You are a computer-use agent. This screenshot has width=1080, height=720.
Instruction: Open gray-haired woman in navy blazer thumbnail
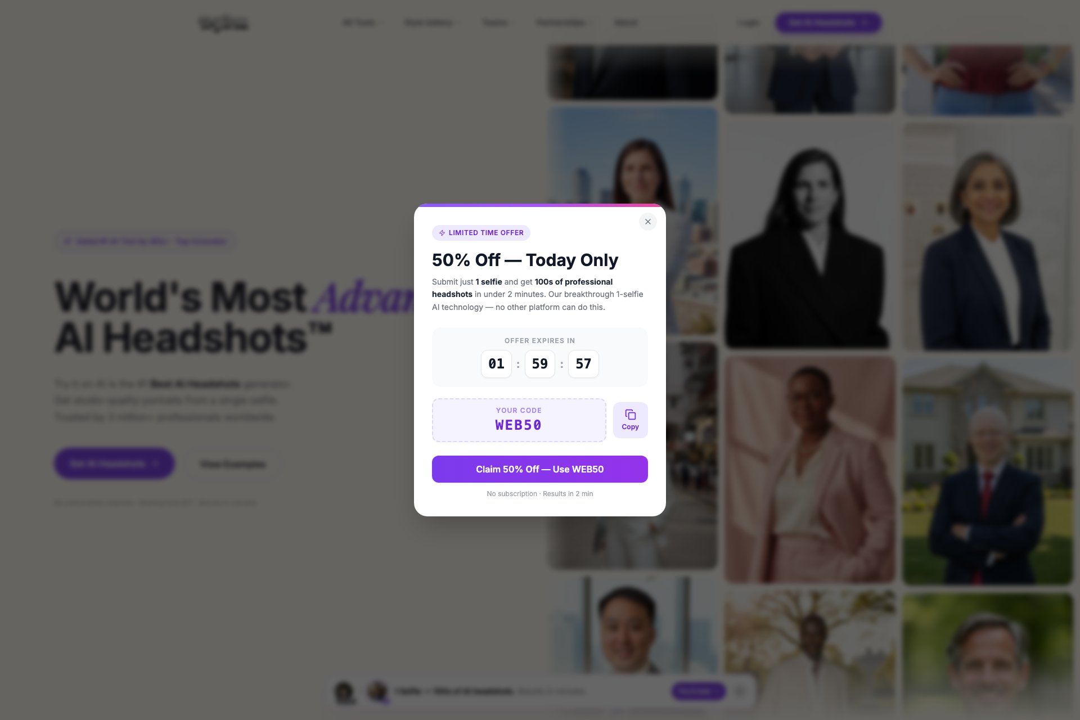point(988,237)
